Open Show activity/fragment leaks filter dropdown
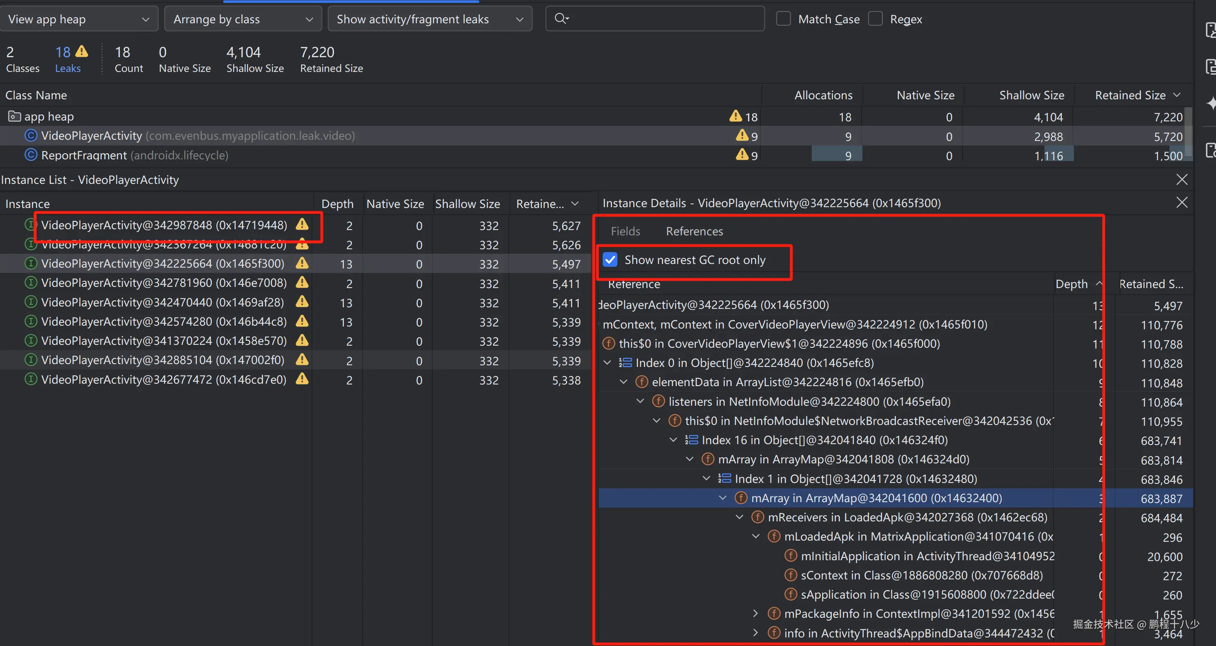1216x646 pixels. [x=430, y=19]
